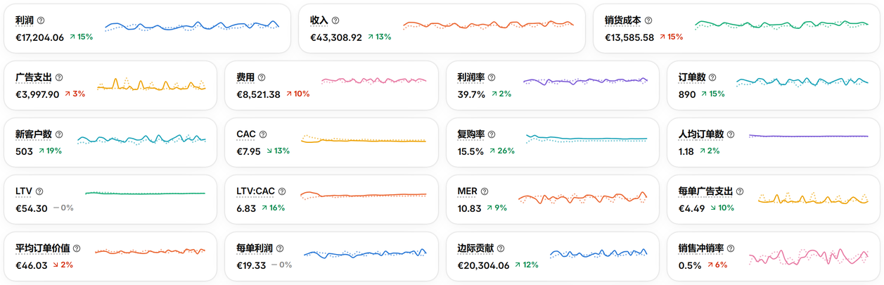Open the 每单广告支出 info icon
This screenshot has width=884, height=285.
click(x=740, y=191)
